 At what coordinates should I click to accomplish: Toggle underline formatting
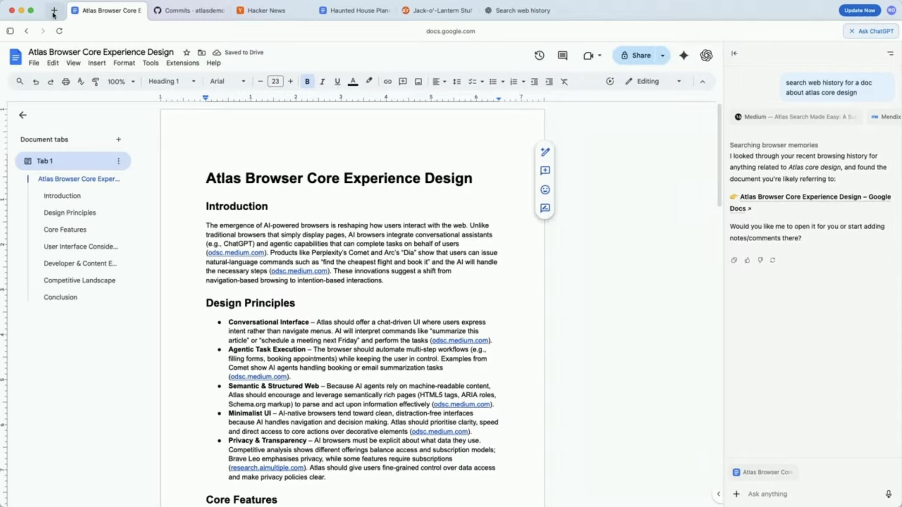pyautogui.click(x=337, y=81)
